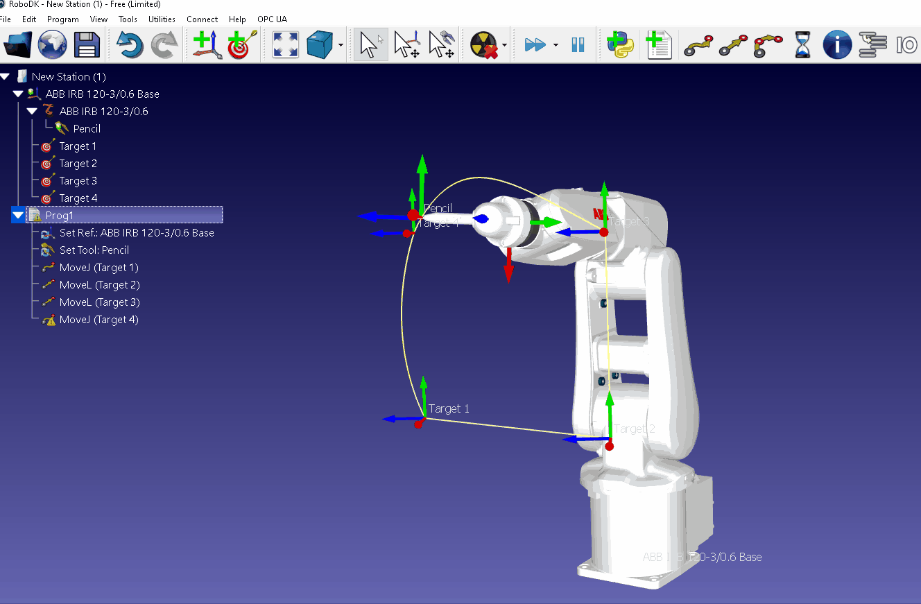Open the Edit menu
921x604 pixels.
tap(29, 19)
